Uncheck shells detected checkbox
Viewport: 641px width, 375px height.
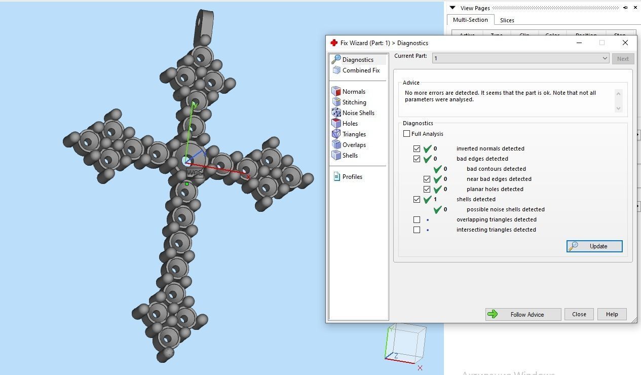[417, 199]
